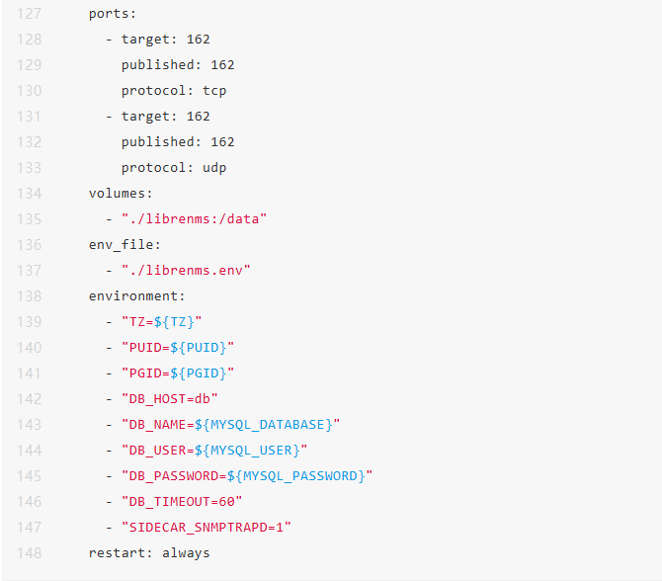Click the "DB_HOST=db" string

pyautogui.click(x=170, y=398)
